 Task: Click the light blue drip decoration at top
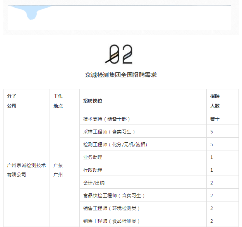coord(31,13)
